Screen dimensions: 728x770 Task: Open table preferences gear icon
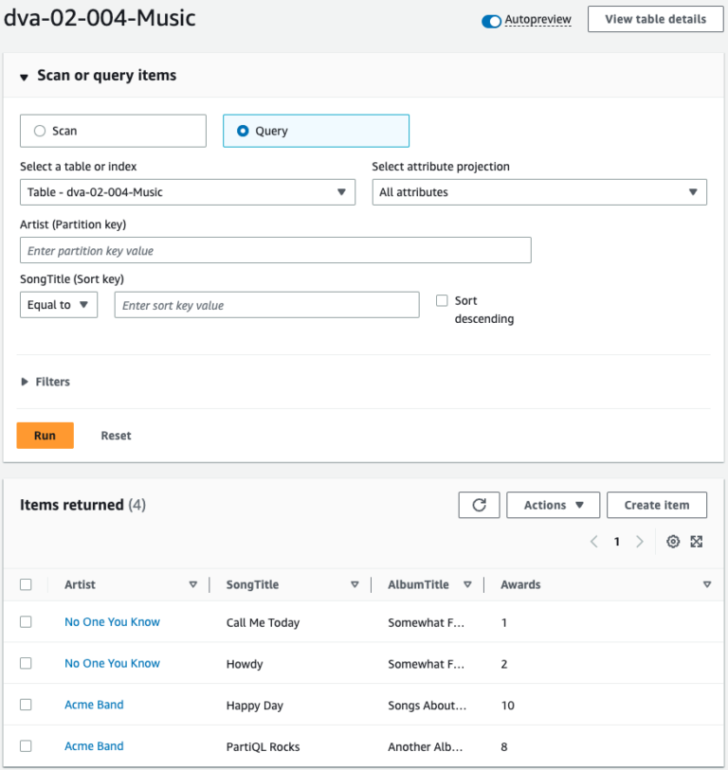pos(673,542)
